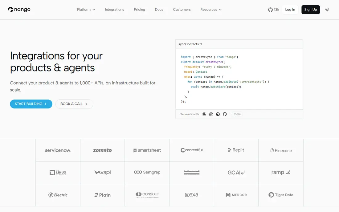Click the Semgrep logo
This screenshot has height=212, width=339.
pos(147,172)
